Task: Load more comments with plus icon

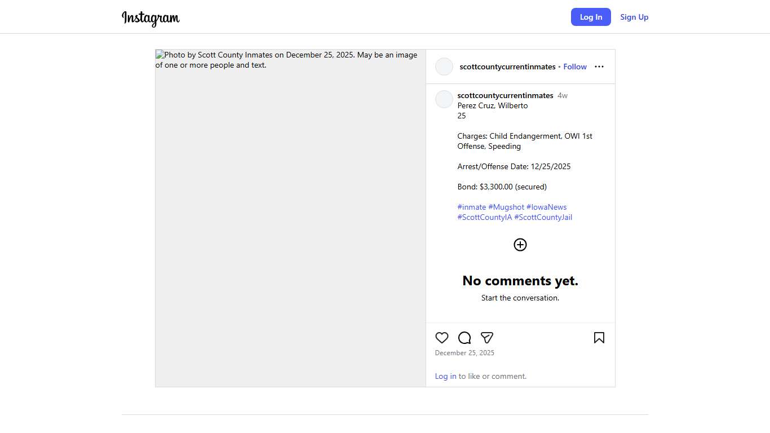Action: (x=520, y=245)
